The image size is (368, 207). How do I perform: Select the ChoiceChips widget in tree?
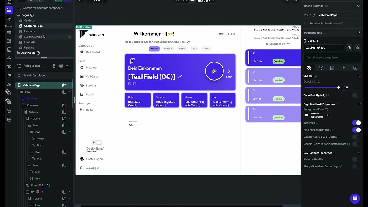38,185
